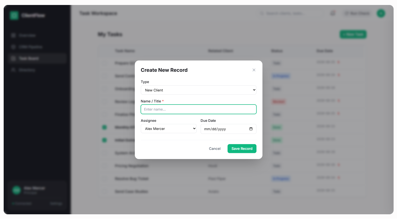Toggle the Resolve Bug Ticket task checkbox
This screenshot has height=219, width=397.
pos(105,178)
